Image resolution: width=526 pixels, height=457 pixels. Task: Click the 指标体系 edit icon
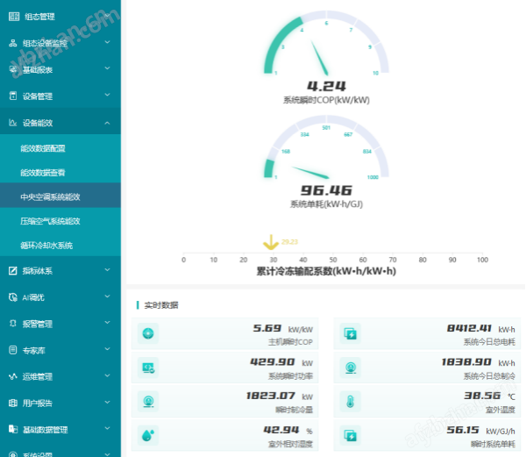[x=13, y=270]
